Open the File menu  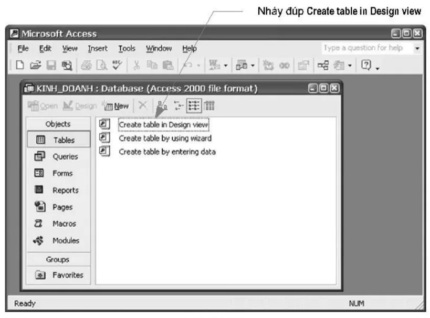(23, 48)
